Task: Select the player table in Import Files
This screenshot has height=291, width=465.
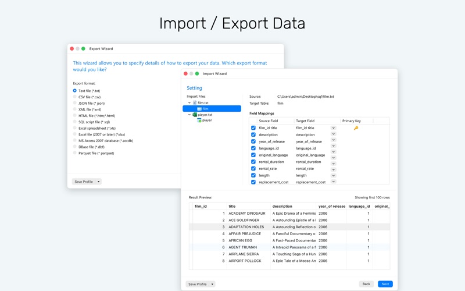Action: click(x=207, y=120)
